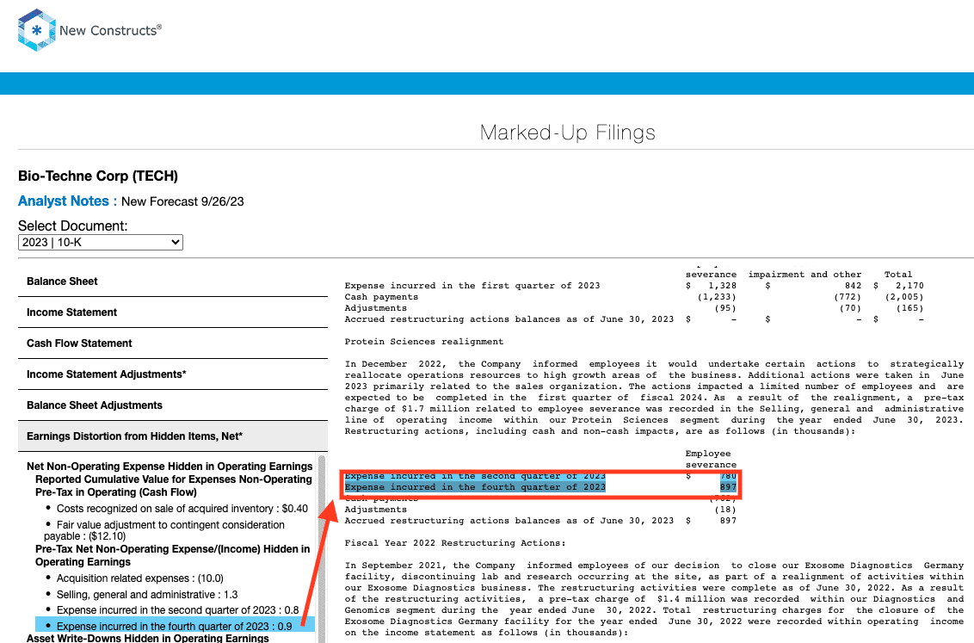Click Net Non-Operating Expense Hidden in Operating Earnings heading
This screenshot has width=974, height=643.
pos(170,467)
